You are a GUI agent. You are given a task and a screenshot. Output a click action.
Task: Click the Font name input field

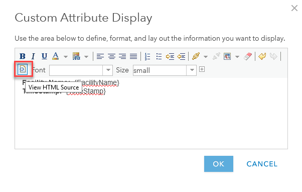[x=76, y=70]
